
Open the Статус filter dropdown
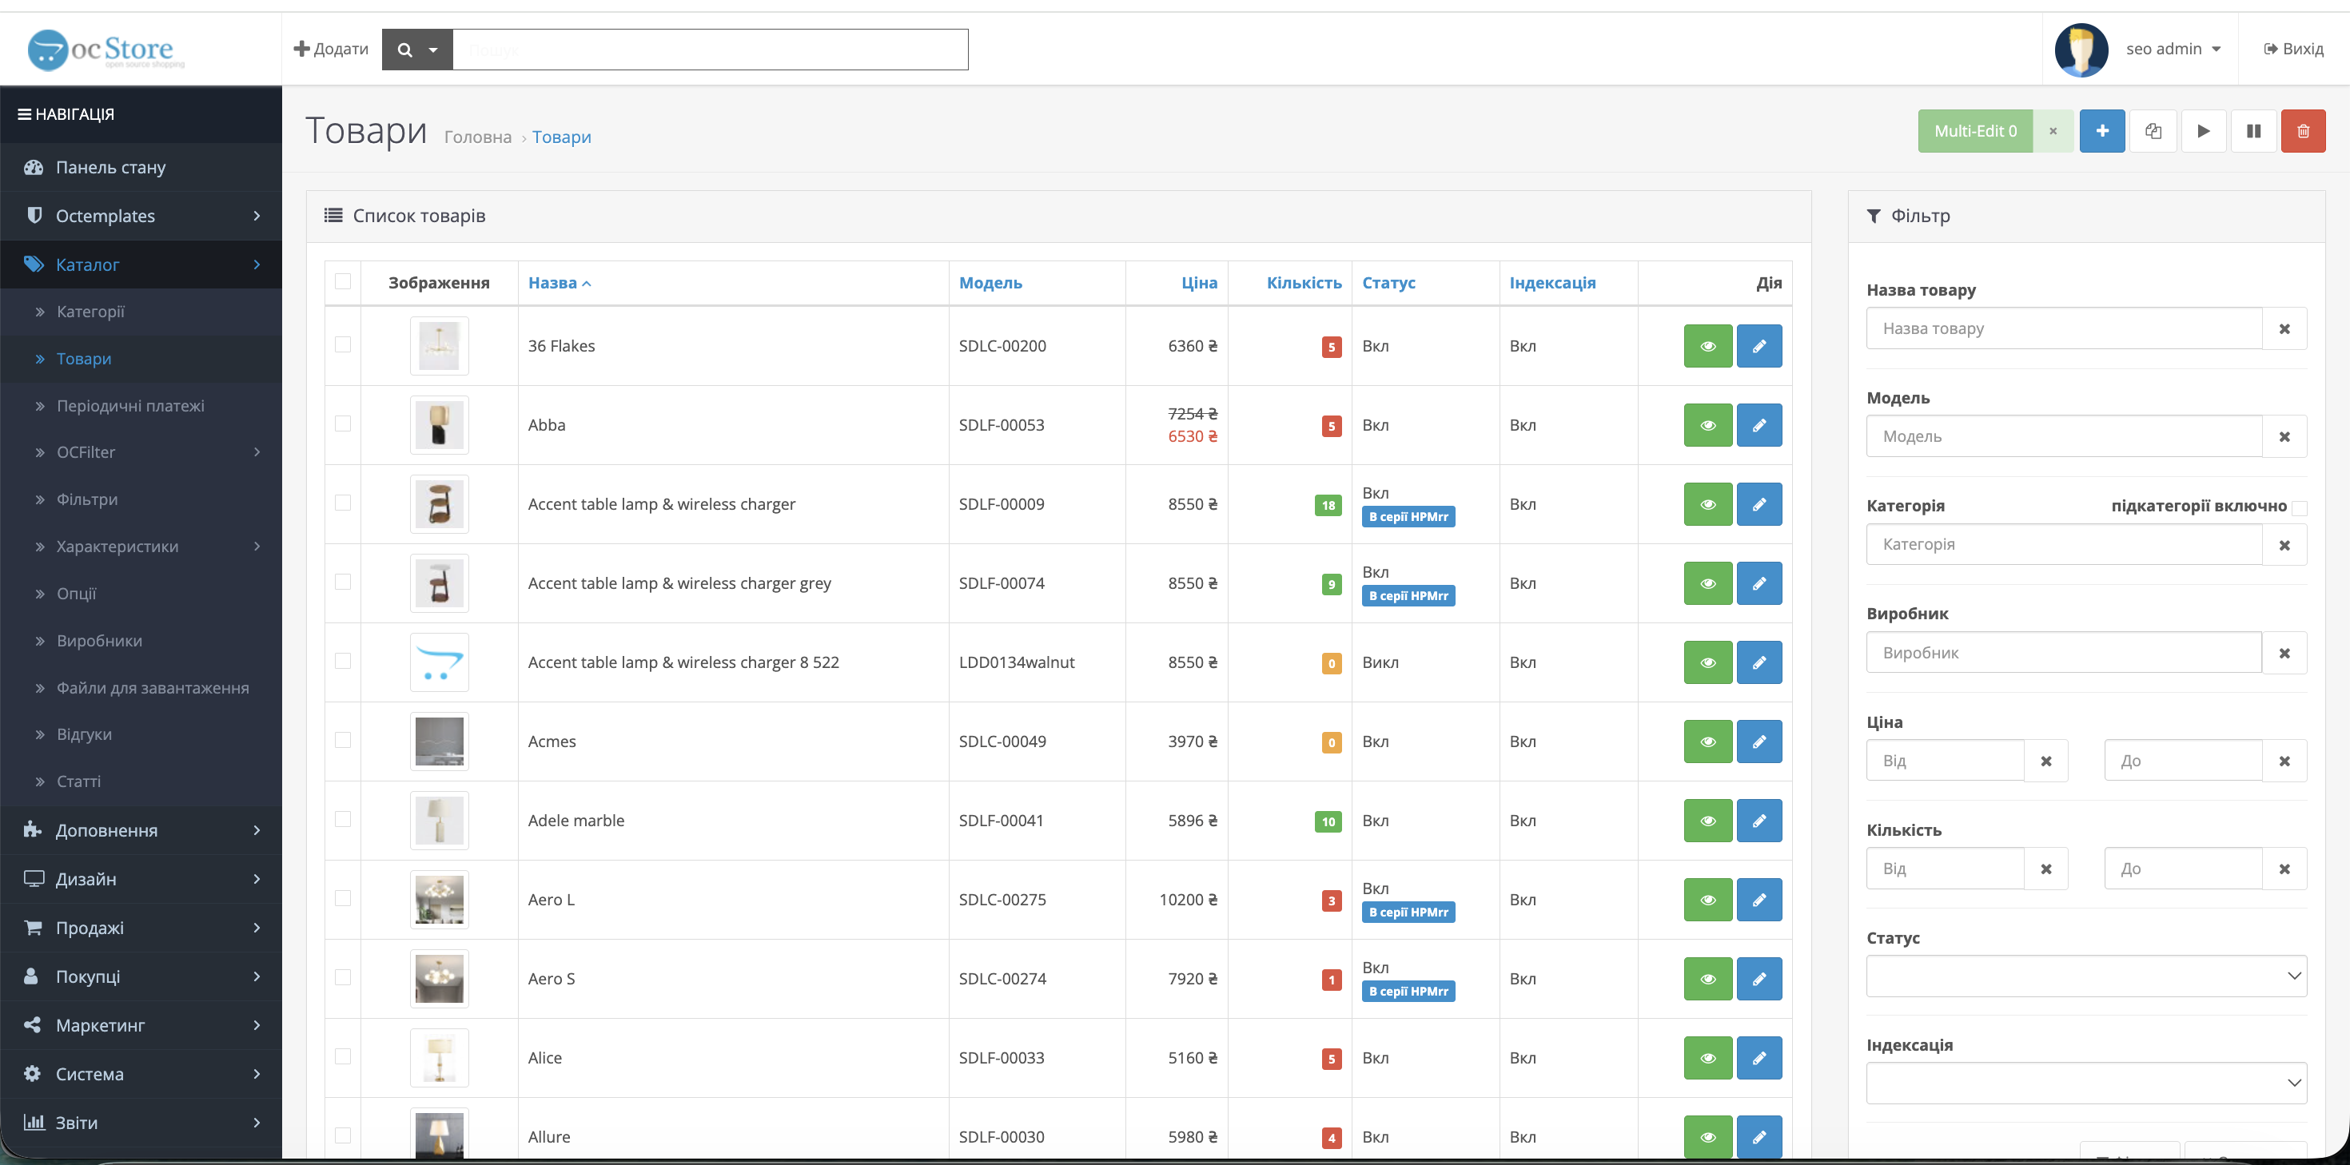click(x=2086, y=976)
